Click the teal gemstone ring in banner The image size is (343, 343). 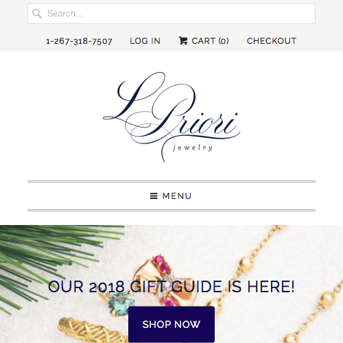click(x=119, y=303)
